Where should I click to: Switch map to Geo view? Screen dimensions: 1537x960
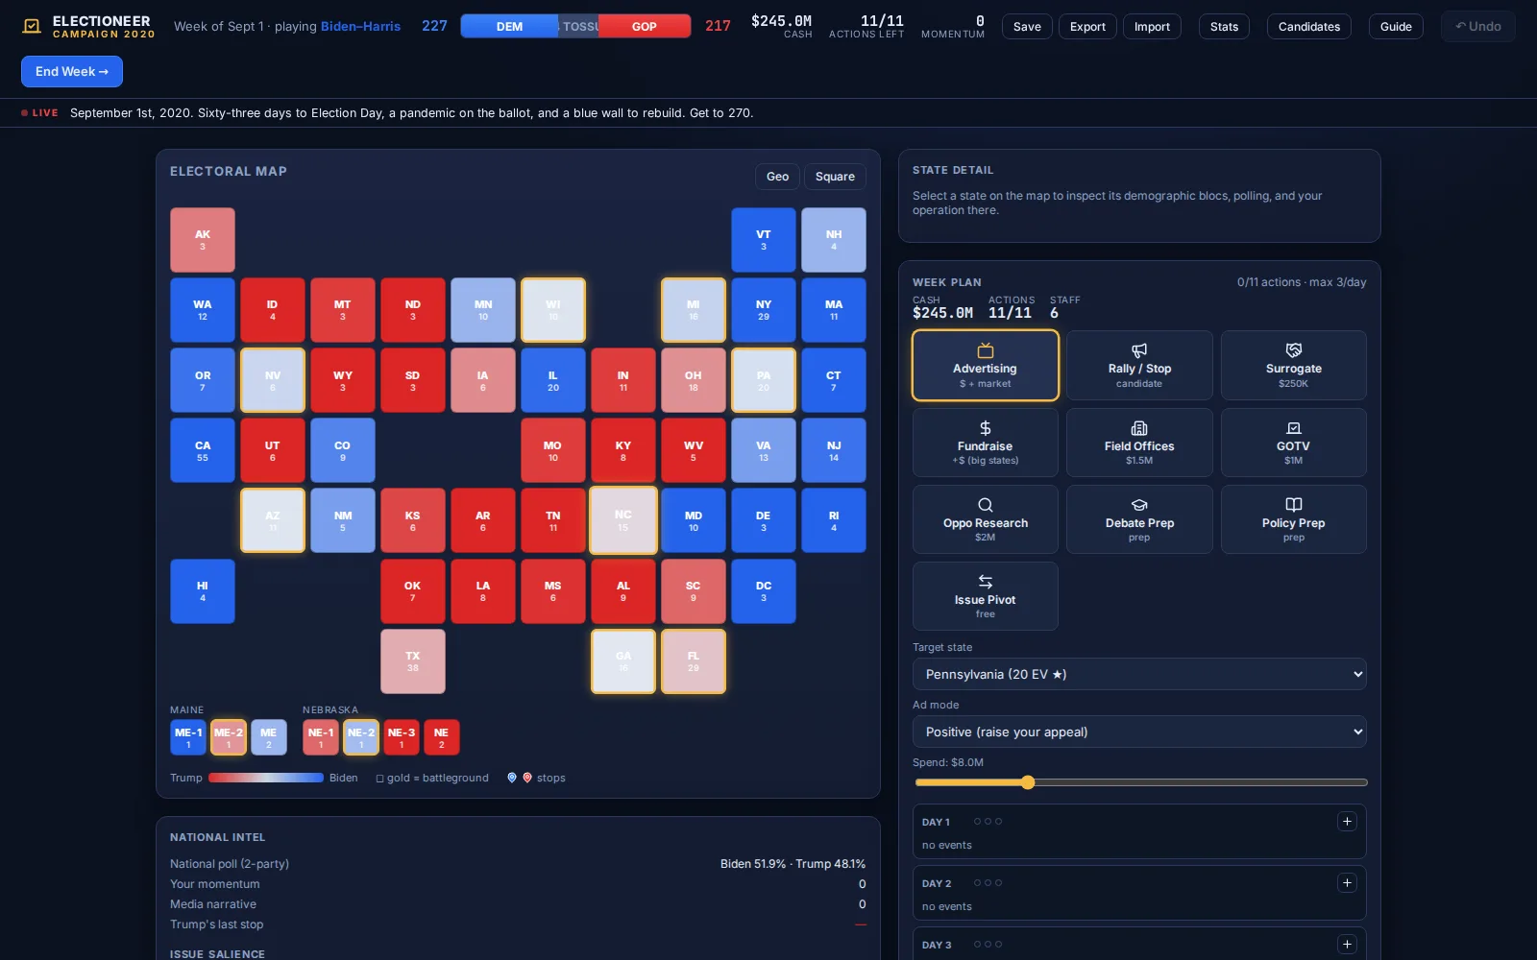click(777, 177)
